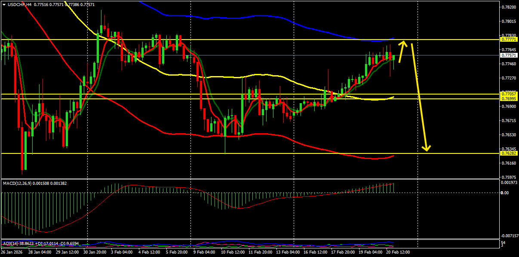Select the 0.77270 price scale value
This screenshot has height=257, width=519.
click(x=509, y=78)
